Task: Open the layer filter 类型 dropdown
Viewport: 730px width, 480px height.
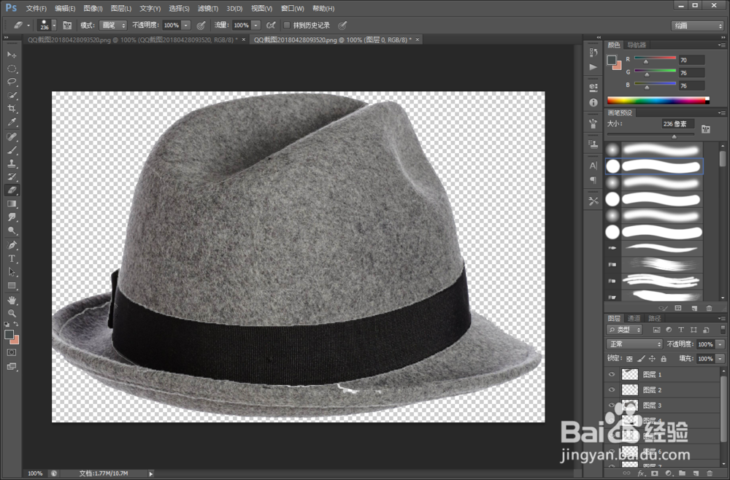Action: pos(624,329)
